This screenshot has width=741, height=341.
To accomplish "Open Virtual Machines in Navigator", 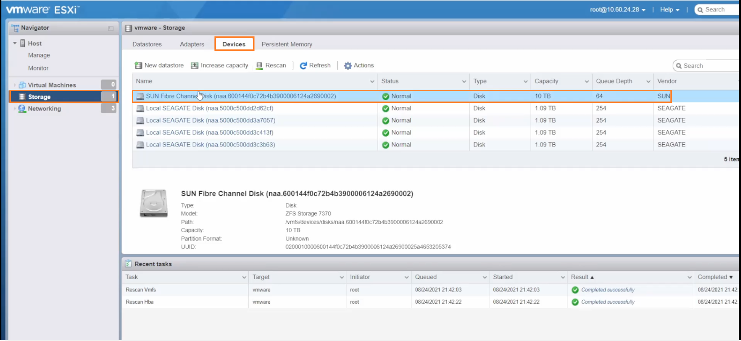I will click(x=52, y=85).
